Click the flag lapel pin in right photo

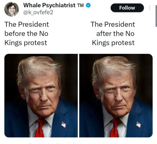[138, 124]
